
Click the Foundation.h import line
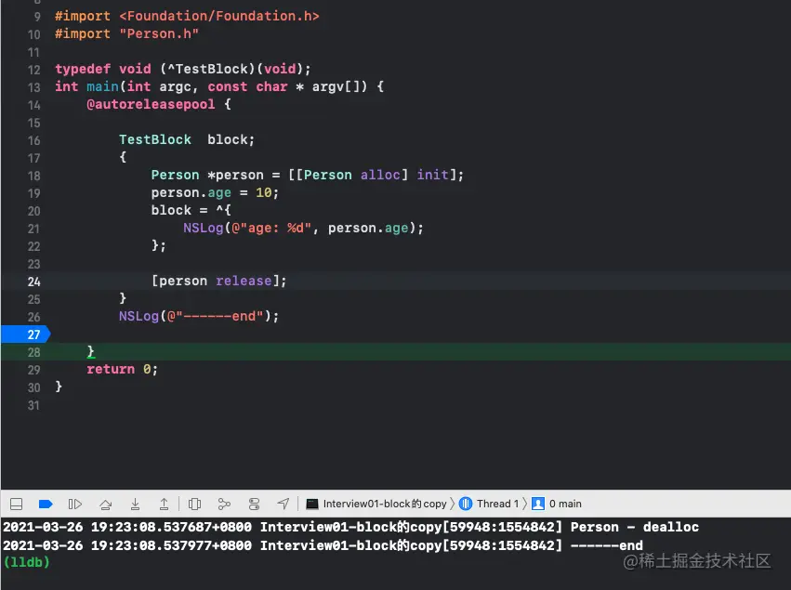pyautogui.click(x=187, y=16)
